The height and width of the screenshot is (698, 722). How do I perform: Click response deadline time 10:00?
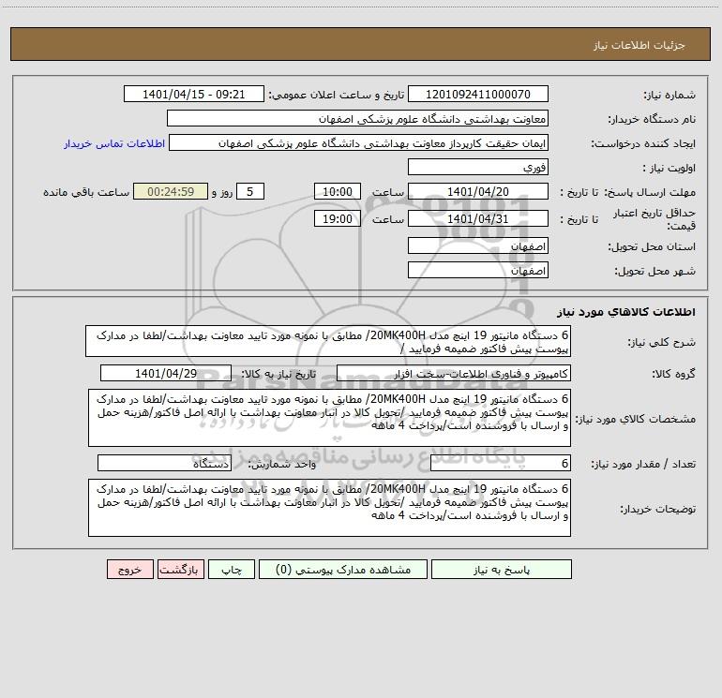coord(337,191)
